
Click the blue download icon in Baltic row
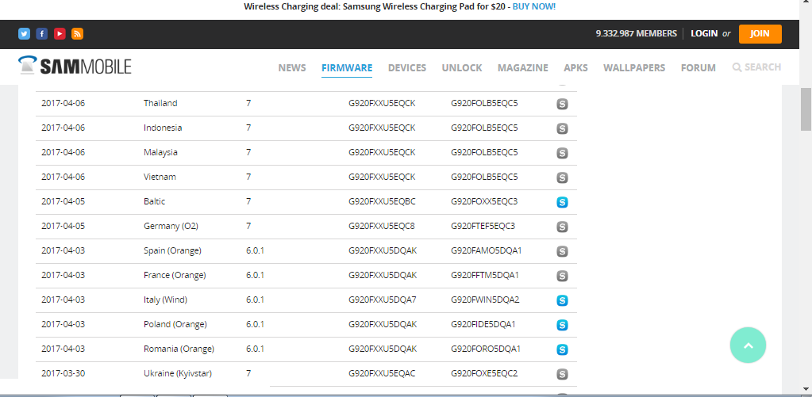pos(562,202)
